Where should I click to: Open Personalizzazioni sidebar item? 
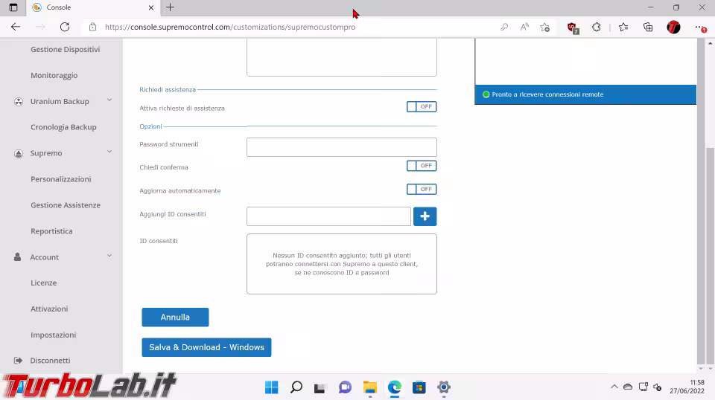60,179
